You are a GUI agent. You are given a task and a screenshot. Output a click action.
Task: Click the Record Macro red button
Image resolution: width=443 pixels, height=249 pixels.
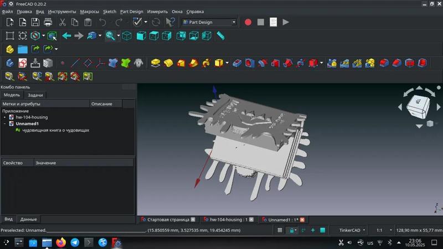coord(248,22)
